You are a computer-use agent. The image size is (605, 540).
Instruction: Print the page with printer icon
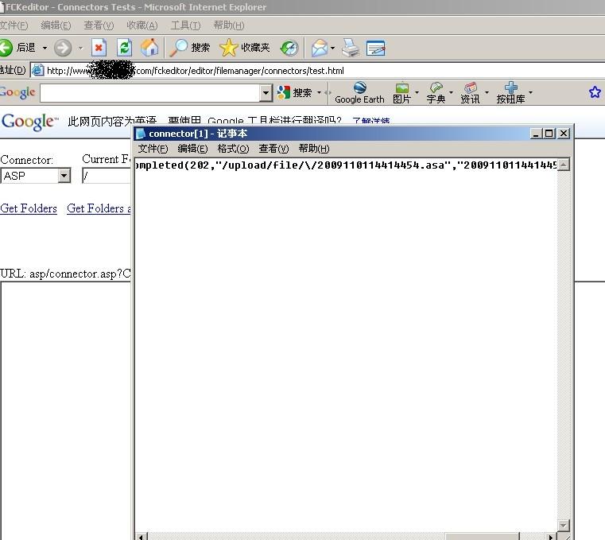pyautogui.click(x=351, y=48)
